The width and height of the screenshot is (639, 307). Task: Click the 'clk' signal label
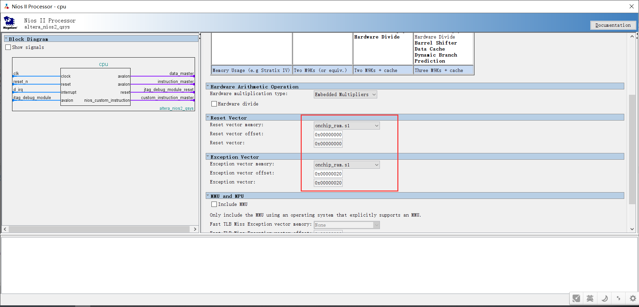[16, 74]
